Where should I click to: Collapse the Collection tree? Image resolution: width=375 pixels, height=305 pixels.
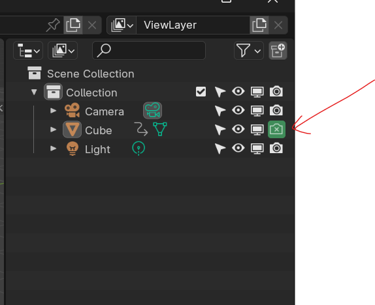point(34,92)
